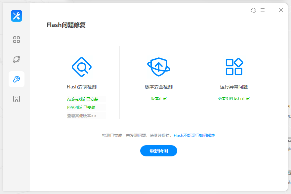
Task: Click the 运行异常问题 blocks icon
Action: [x=234, y=67]
